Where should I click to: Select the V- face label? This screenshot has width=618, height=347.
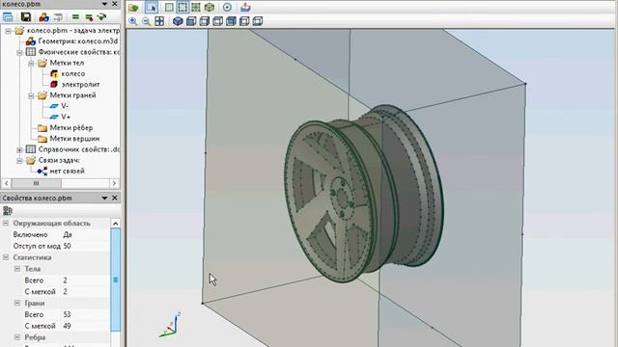click(x=65, y=106)
